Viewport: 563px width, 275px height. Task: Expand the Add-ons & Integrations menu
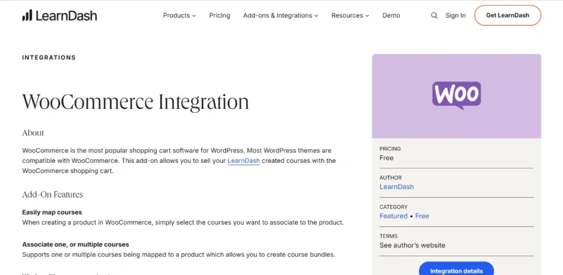(281, 15)
